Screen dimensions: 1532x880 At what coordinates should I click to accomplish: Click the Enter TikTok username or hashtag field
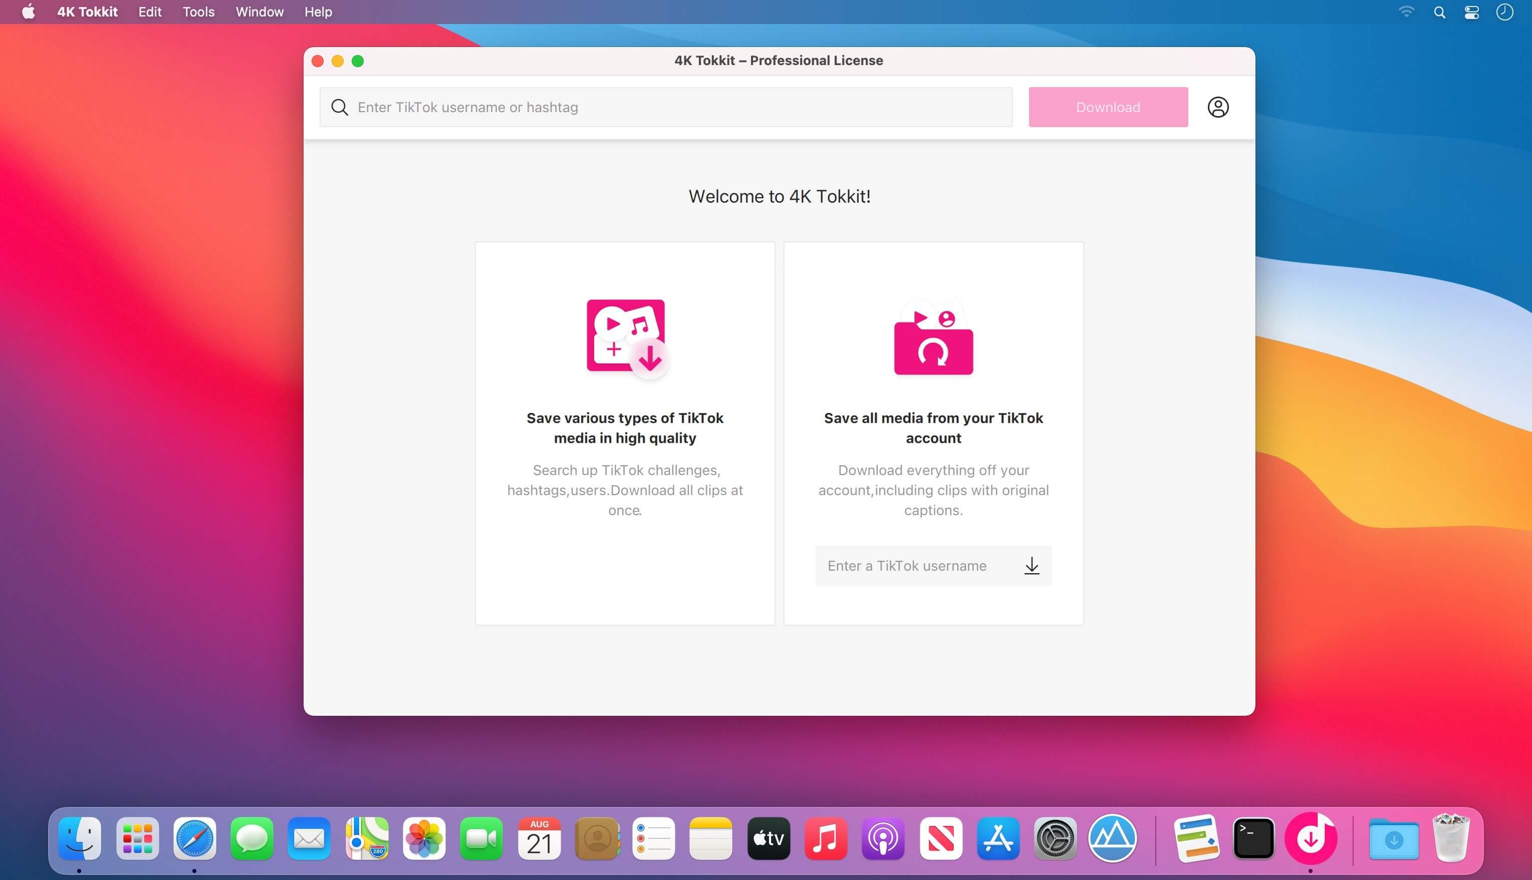(665, 107)
